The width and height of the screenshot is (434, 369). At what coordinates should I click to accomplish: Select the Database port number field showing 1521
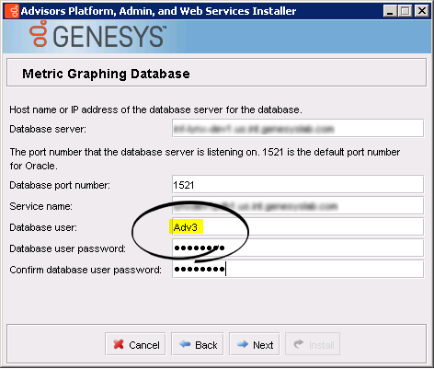point(298,184)
